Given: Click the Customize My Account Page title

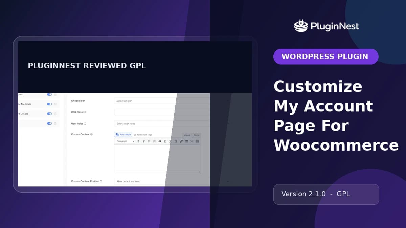Looking at the screenshot, I should pyautogui.click(x=336, y=116).
